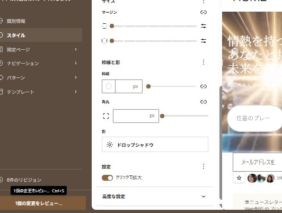Viewport: 282px width, 213px height.
Task: Click the border width px field
Action: [129, 86]
